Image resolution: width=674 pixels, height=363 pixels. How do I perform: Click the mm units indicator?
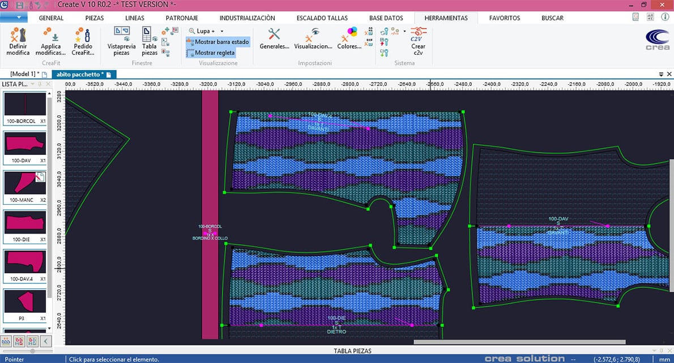click(664, 359)
